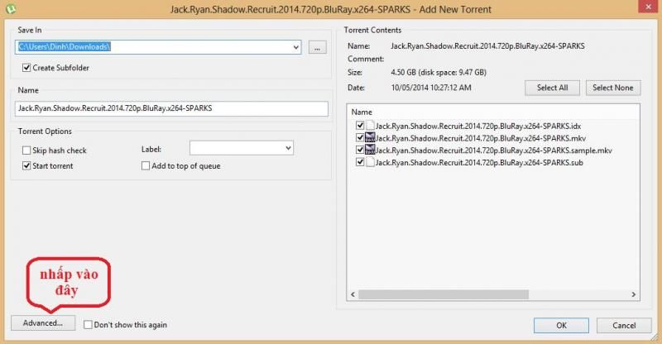Select the Jack.Ryan...SPARKS.sub file name

[479, 163]
